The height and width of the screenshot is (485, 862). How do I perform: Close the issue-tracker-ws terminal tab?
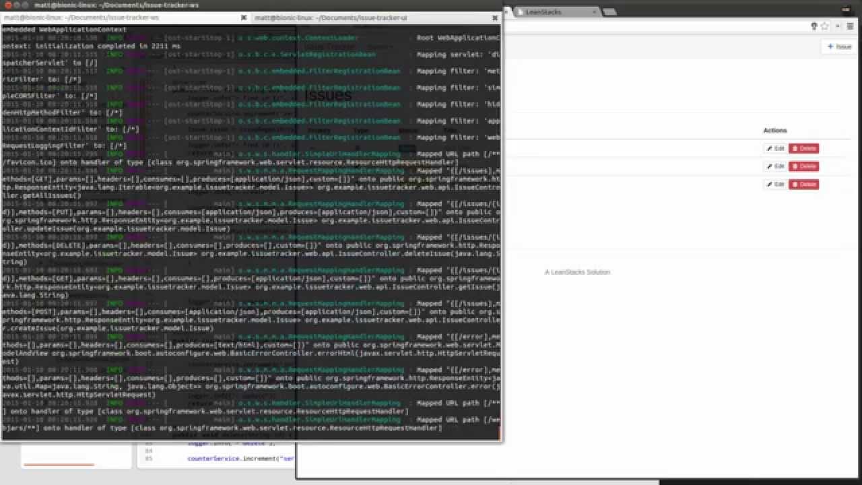coord(245,18)
